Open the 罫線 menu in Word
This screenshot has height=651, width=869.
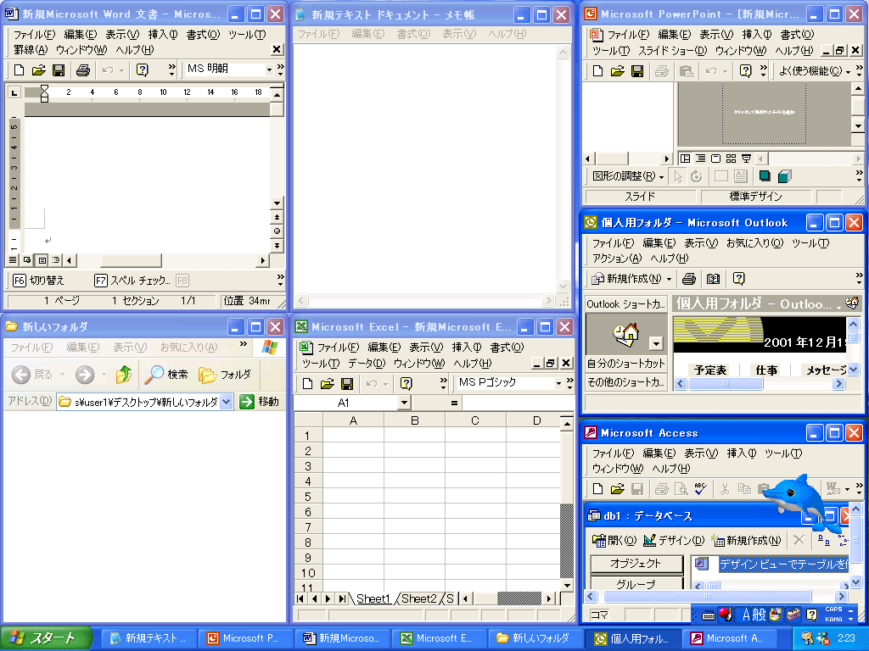pos(31,50)
